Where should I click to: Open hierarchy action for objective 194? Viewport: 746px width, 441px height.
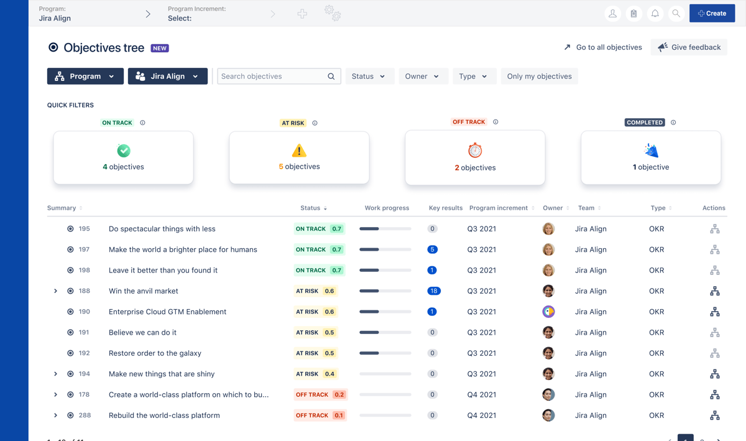715,374
